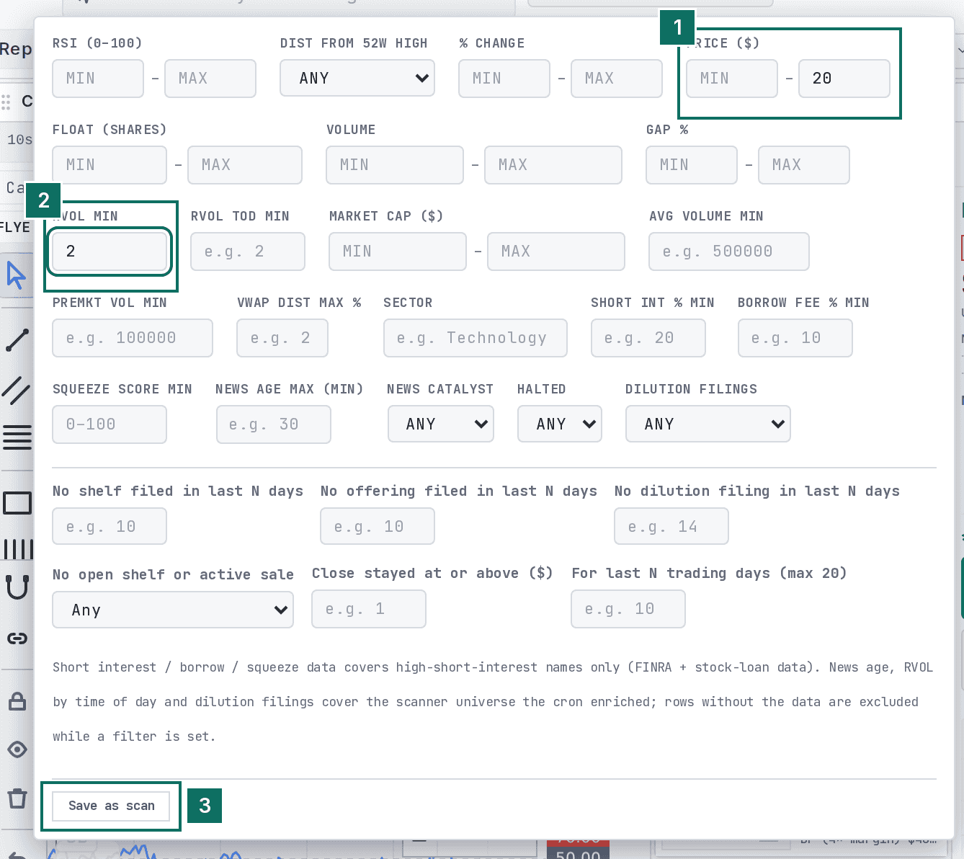The height and width of the screenshot is (859, 964).
Task: Click the % Change MIN field
Action: (x=504, y=79)
